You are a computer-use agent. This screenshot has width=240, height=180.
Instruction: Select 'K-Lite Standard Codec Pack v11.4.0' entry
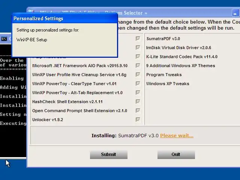[x=181, y=57]
